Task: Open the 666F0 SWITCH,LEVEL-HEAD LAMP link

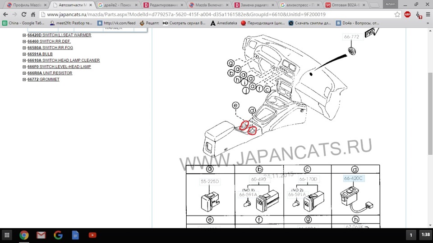Action: [x=59, y=67]
